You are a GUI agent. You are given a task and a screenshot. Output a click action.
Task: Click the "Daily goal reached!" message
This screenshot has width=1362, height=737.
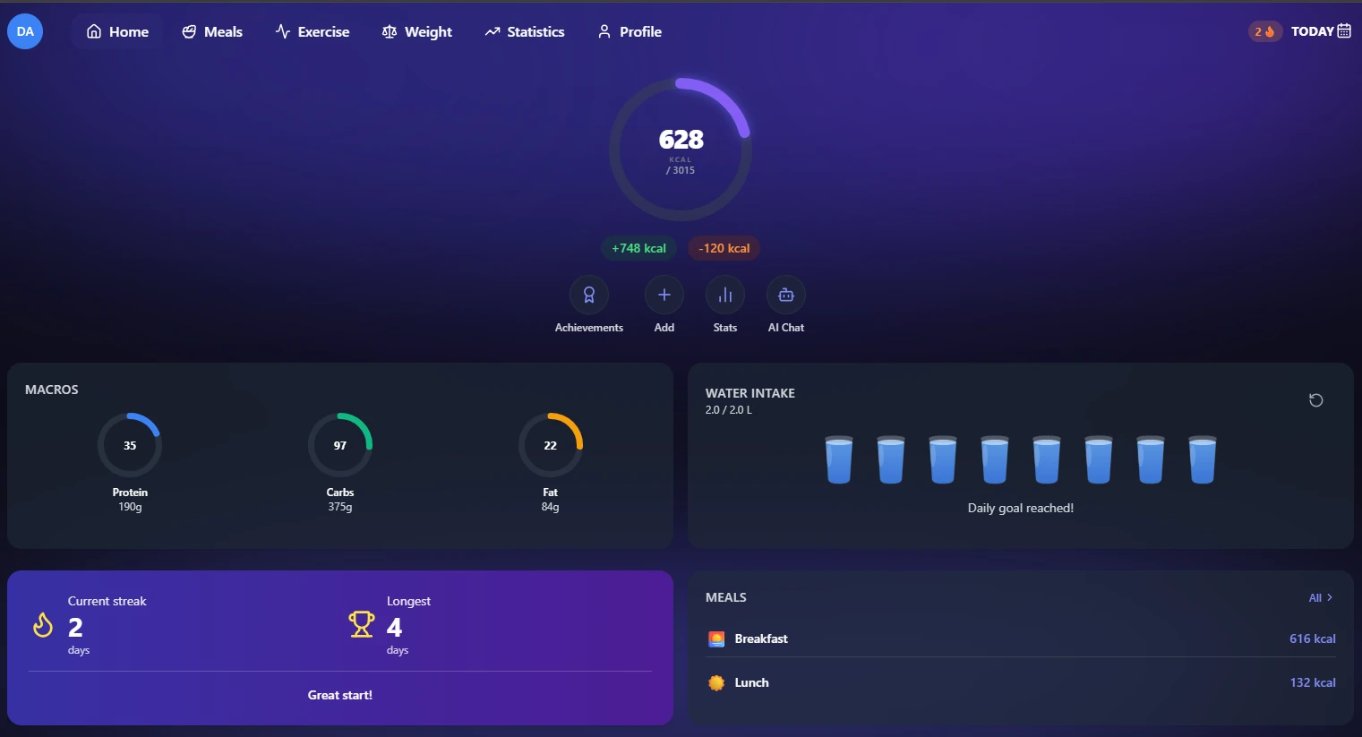(1021, 508)
